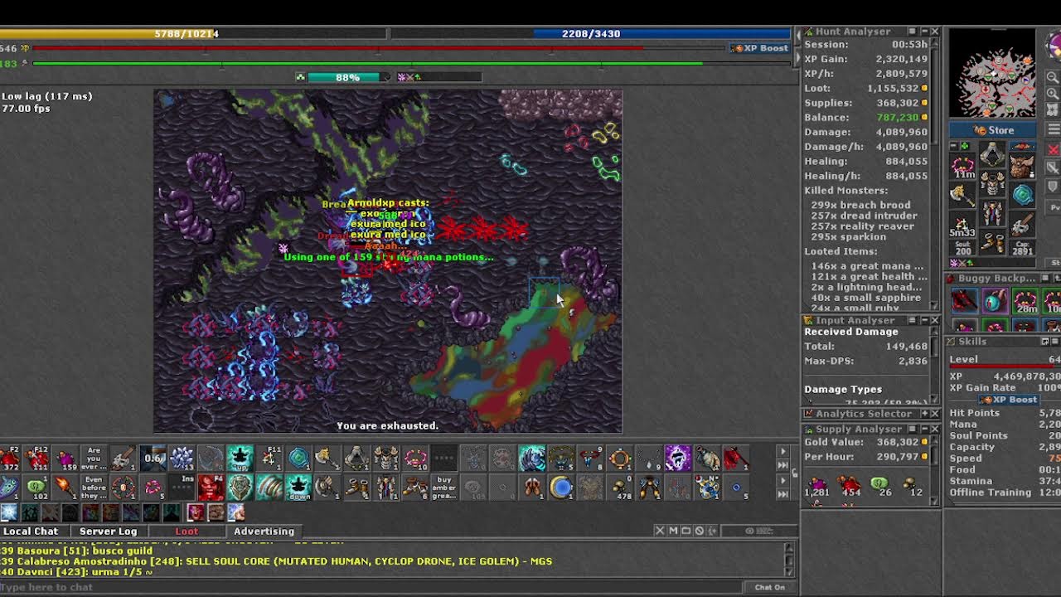Click XP Boost button on top bar
This screenshot has height=597, width=1061.
click(760, 48)
